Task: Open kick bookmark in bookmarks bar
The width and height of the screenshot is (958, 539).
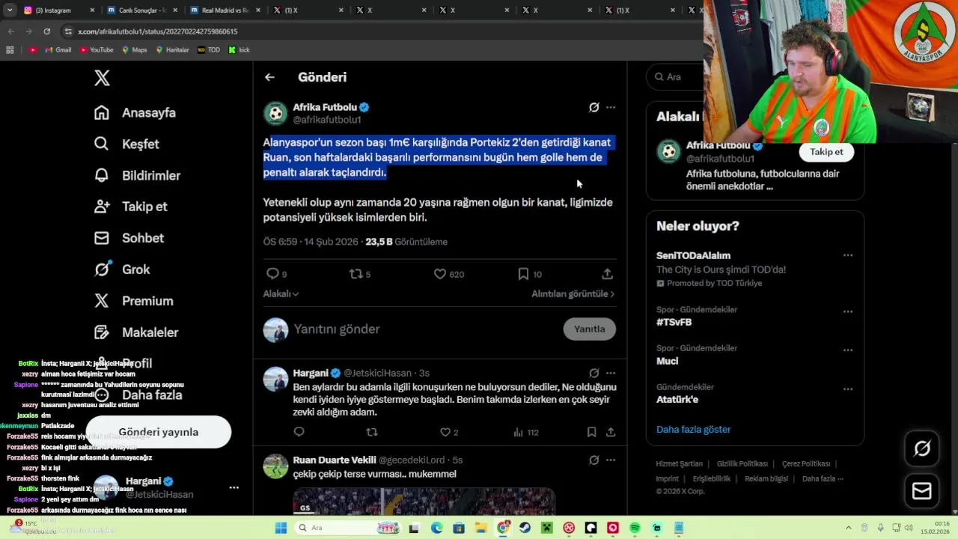Action: (x=239, y=50)
